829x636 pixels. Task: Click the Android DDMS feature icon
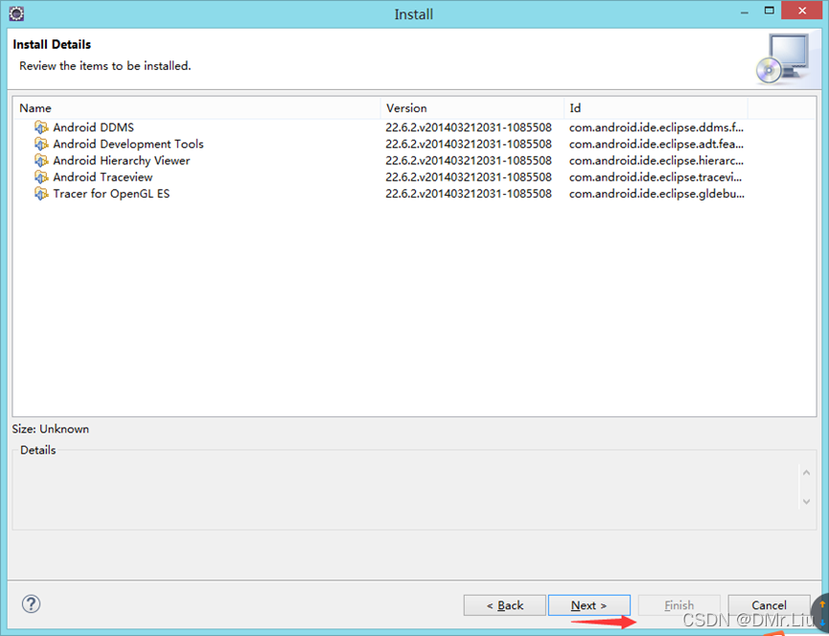pyautogui.click(x=41, y=128)
